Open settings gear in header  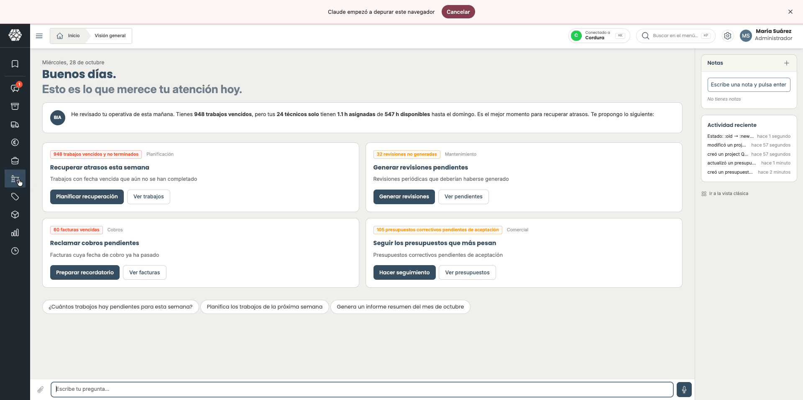(728, 36)
